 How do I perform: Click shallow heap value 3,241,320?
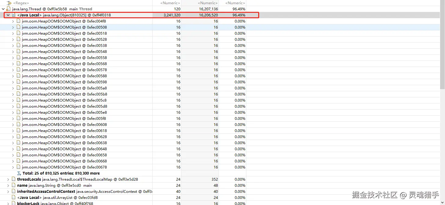(x=172, y=15)
